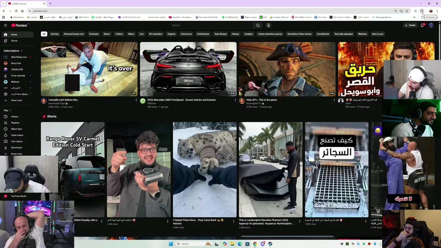The image size is (441, 248).
Task: Open the '2026 Mercedes AMG PureSpeed' video title
Action: 182,100
